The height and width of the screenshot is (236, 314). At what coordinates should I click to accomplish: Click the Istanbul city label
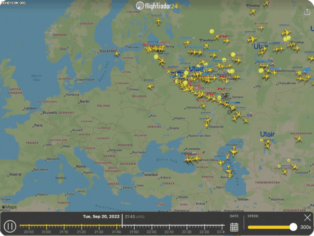(x=150, y=175)
